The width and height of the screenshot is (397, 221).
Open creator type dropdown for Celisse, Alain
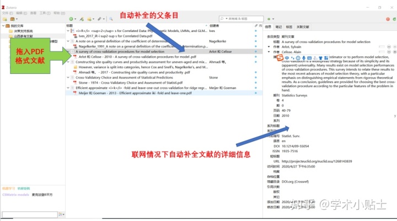tap(269, 52)
